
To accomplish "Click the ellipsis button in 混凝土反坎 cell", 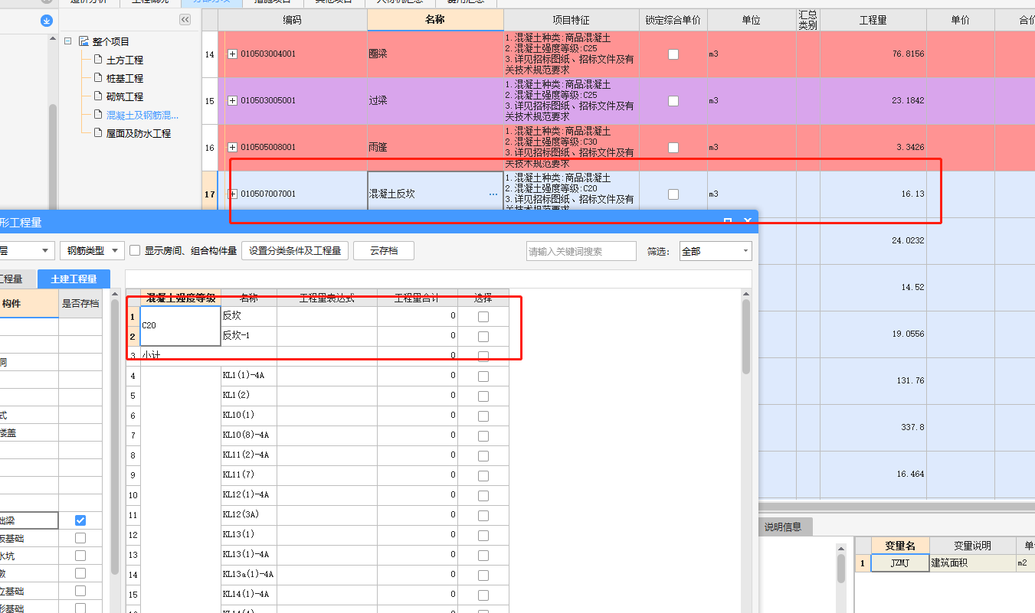I will click(493, 194).
